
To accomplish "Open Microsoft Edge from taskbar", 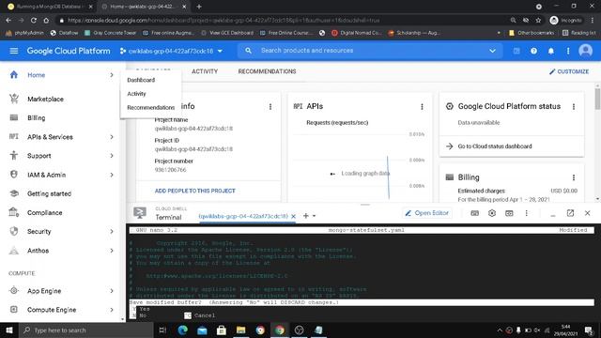I will pyautogui.click(x=183, y=330).
